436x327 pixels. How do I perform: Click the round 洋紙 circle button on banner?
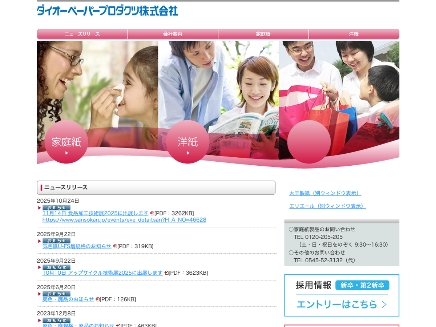(x=187, y=142)
